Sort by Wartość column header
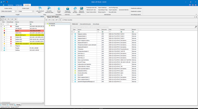 click(126, 29)
